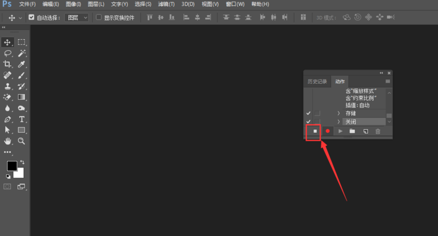Click the Actions panel scroll down arrow
Image resolution: width=438 pixels, height=236 pixels.
(x=389, y=122)
